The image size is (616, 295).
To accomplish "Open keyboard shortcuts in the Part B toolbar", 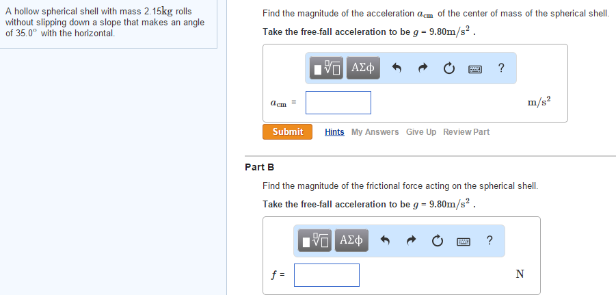I will tap(463, 240).
